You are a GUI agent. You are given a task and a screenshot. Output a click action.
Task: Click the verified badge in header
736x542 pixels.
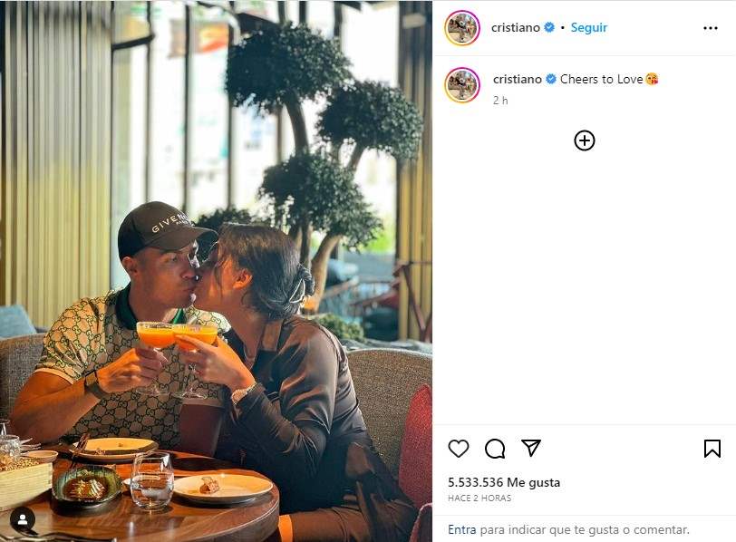(549, 28)
